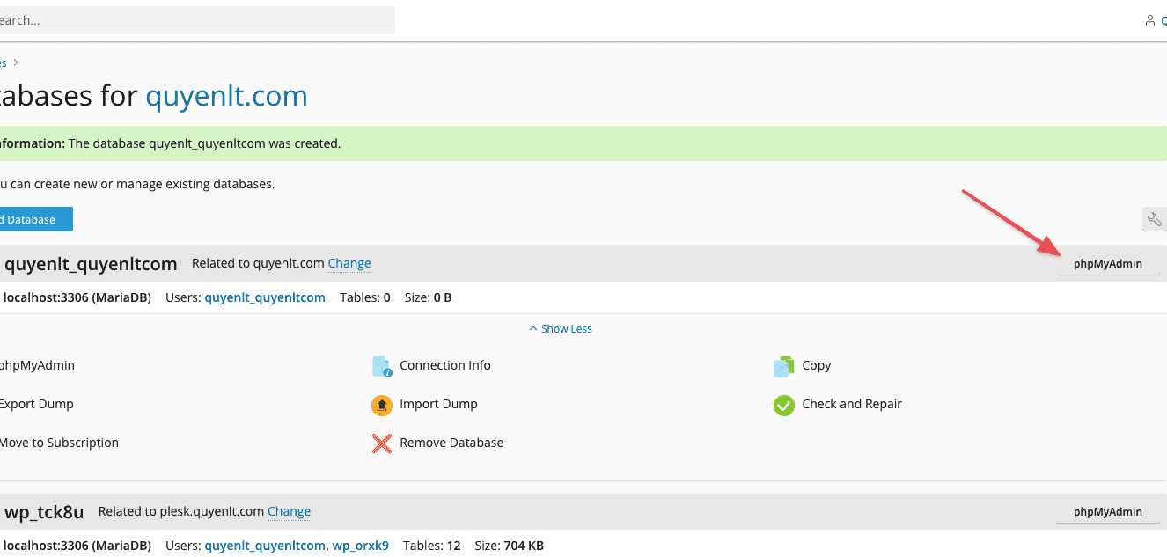Screen dimensions: 1167x557
Task: Open phpMyAdmin button for wp_tck8u database
Action: (1107, 512)
